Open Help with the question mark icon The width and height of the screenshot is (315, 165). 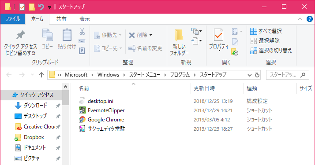coord(310,19)
